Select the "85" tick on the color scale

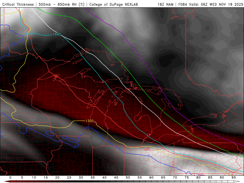coord(210,178)
